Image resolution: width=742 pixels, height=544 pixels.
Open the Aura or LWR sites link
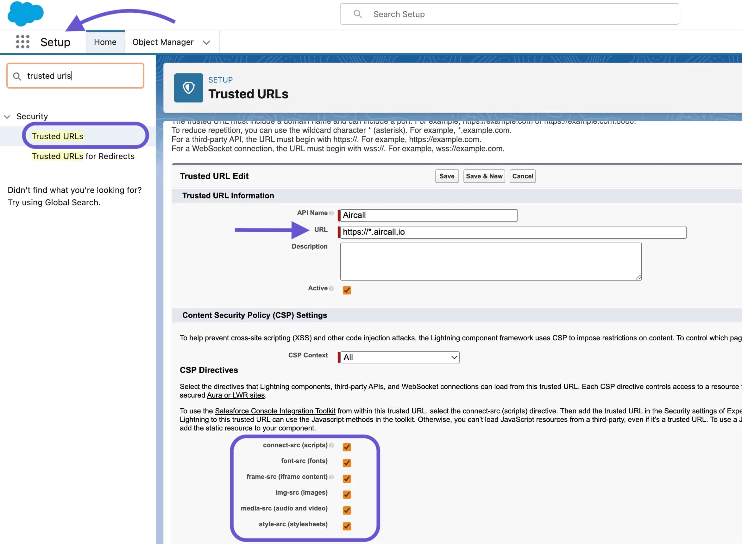[236, 395]
